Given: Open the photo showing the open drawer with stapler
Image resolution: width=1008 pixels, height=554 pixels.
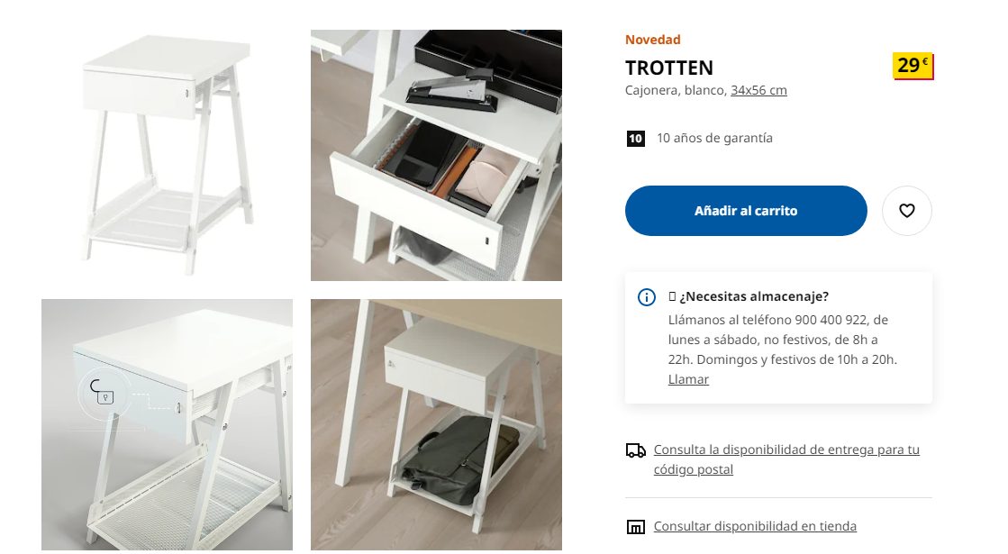Looking at the screenshot, I should tap(436, 155).
